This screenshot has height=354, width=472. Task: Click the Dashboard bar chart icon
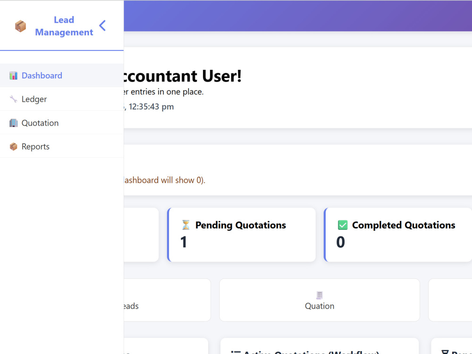click(13, 76)
